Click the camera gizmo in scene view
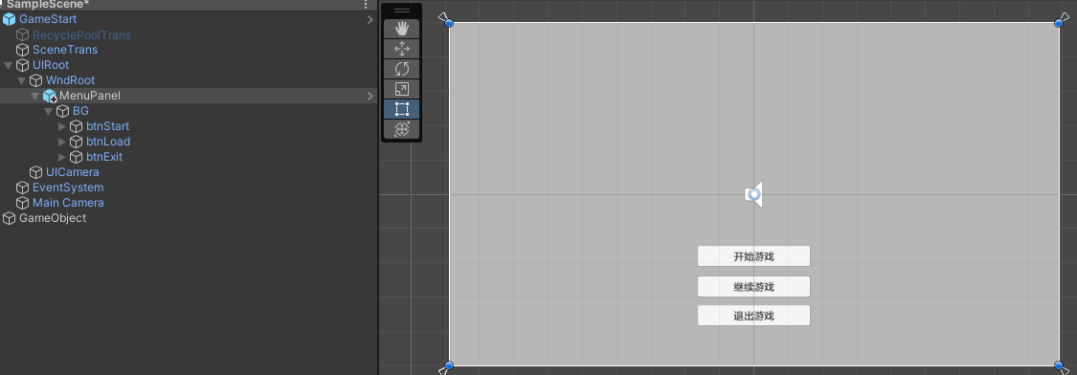This screenshot has width=1077, height=375. pyautogui.click(x=754, y=195)
